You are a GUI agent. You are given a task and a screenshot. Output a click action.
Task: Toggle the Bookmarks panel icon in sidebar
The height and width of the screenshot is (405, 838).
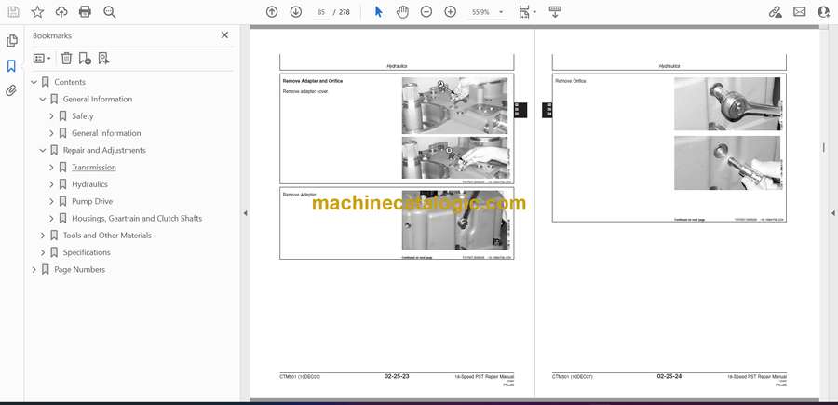click(x=11, y=66)
